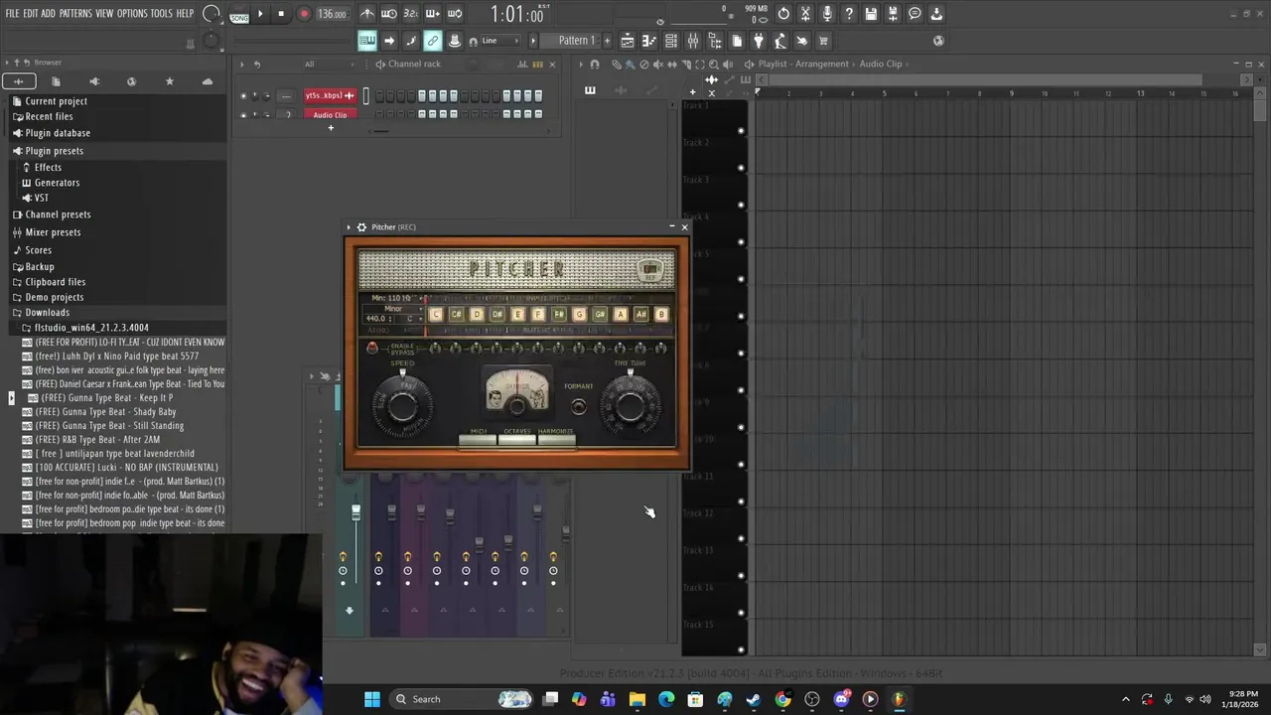The width and height of the screenshot is (1271, 715).
Task: Click the microphone recording icon
Action: point(827,14)
